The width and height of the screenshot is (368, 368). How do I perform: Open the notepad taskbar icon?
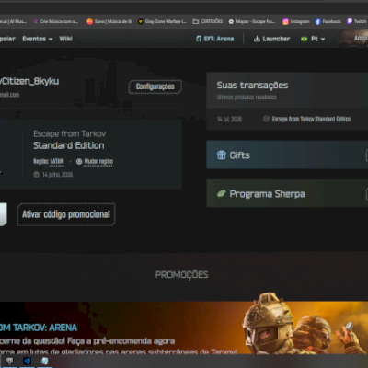coord(44,361)
